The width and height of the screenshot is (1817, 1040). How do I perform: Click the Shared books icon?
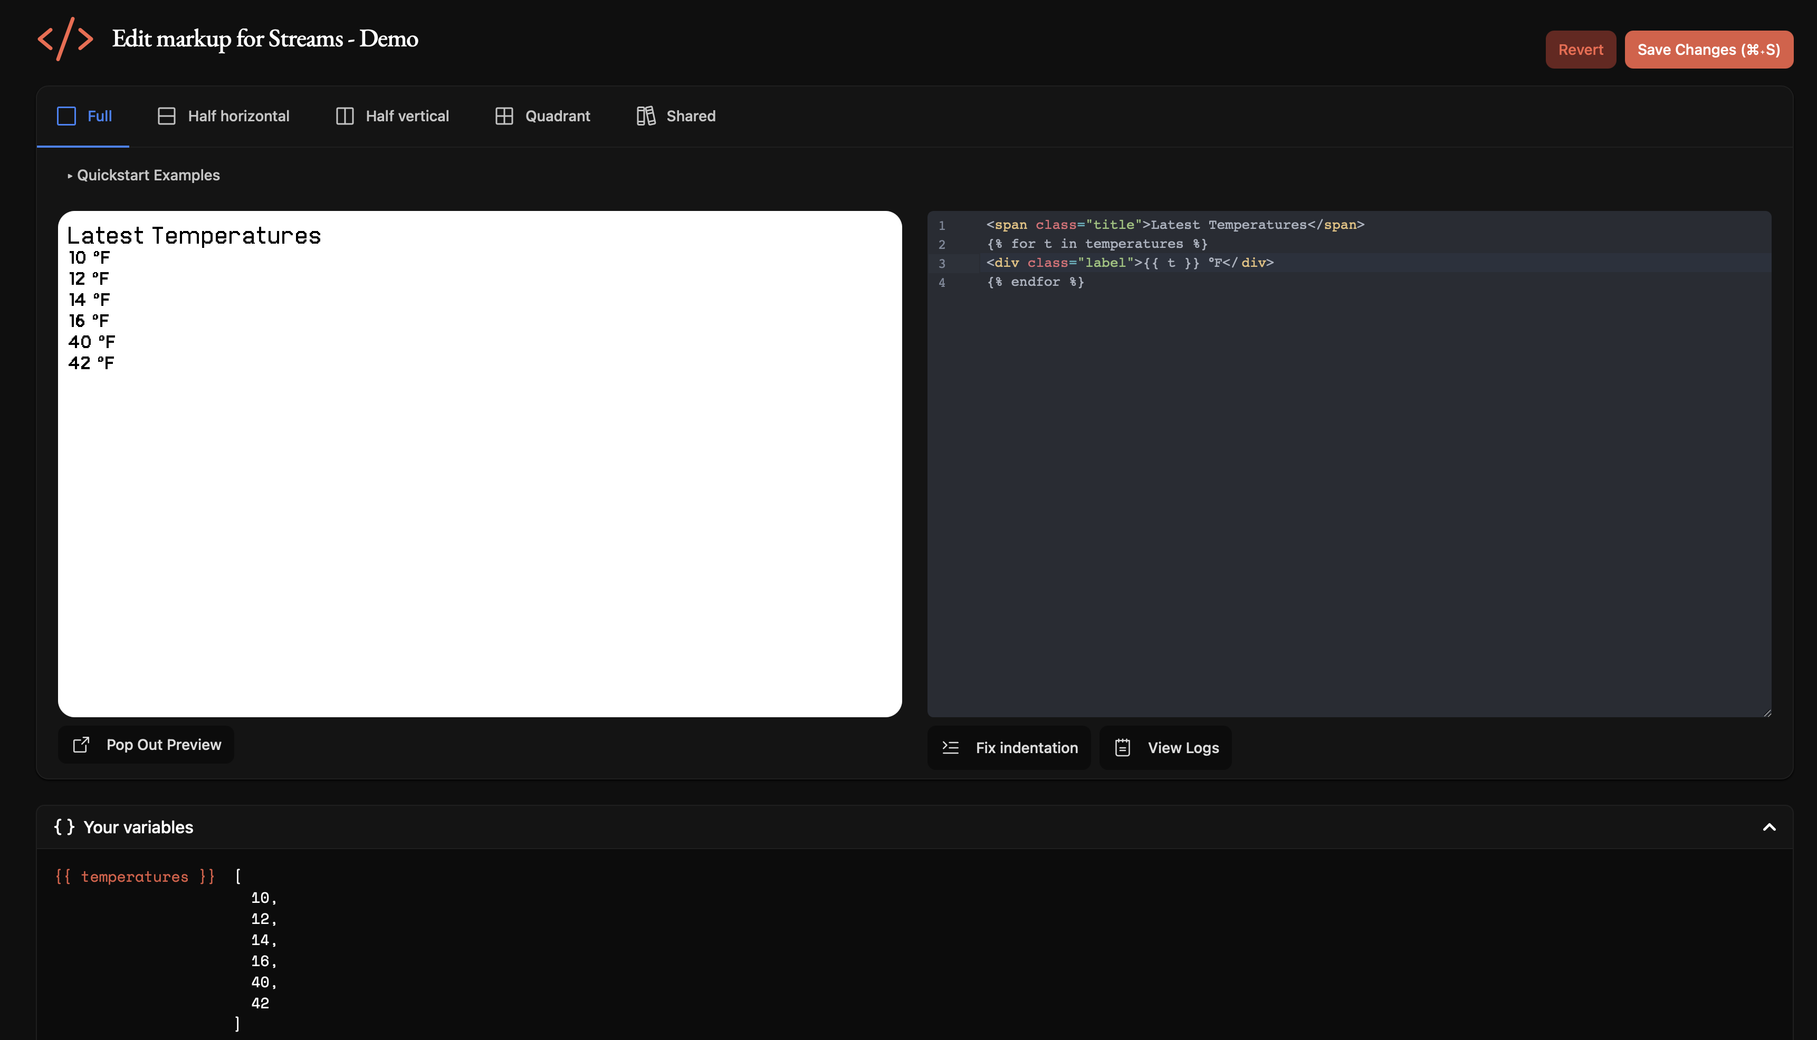tap(646, 115)
